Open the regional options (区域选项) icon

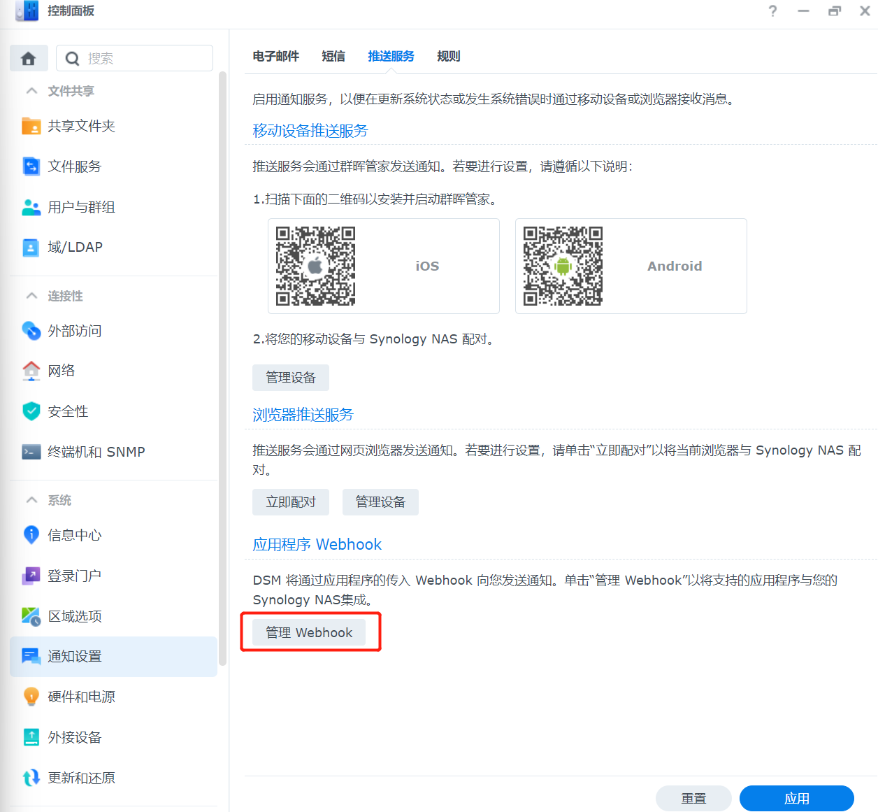(31, 616)
